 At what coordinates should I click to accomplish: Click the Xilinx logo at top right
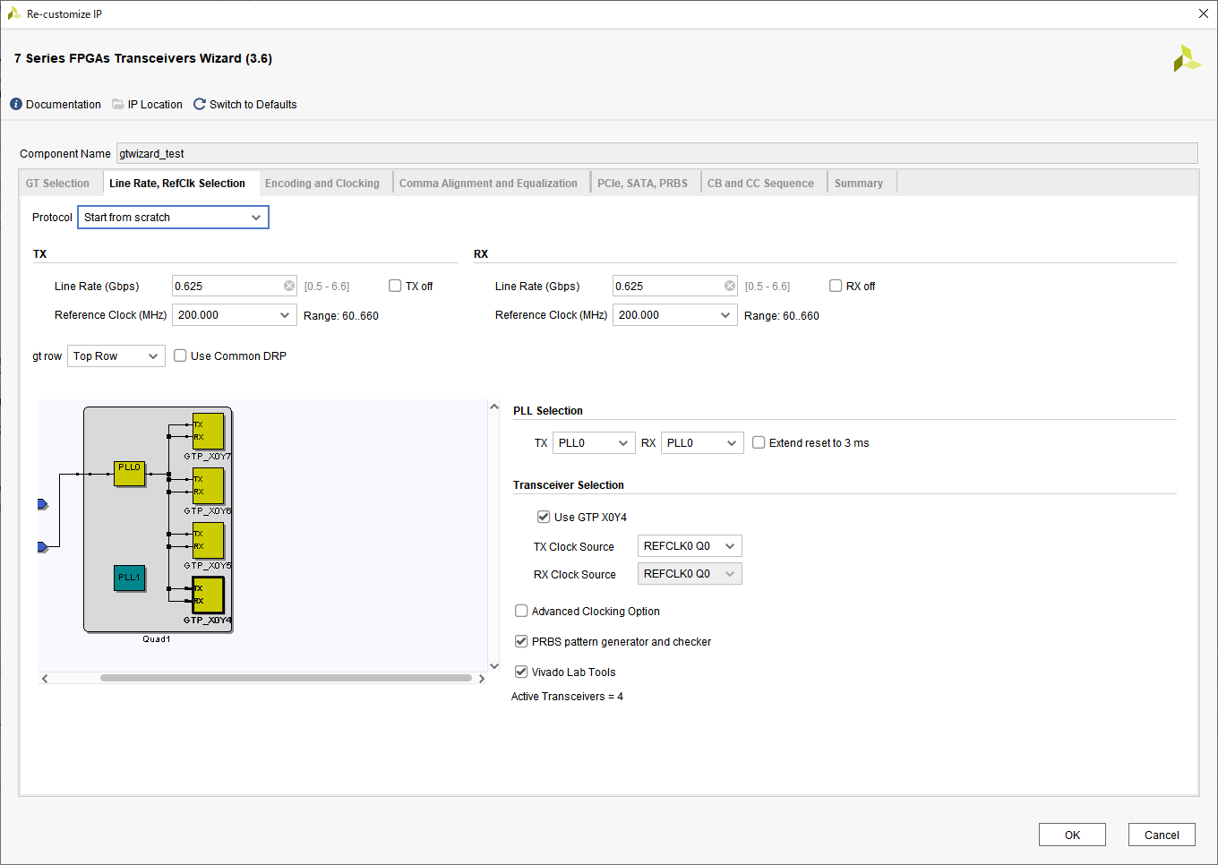click(x=1187, y=58)
